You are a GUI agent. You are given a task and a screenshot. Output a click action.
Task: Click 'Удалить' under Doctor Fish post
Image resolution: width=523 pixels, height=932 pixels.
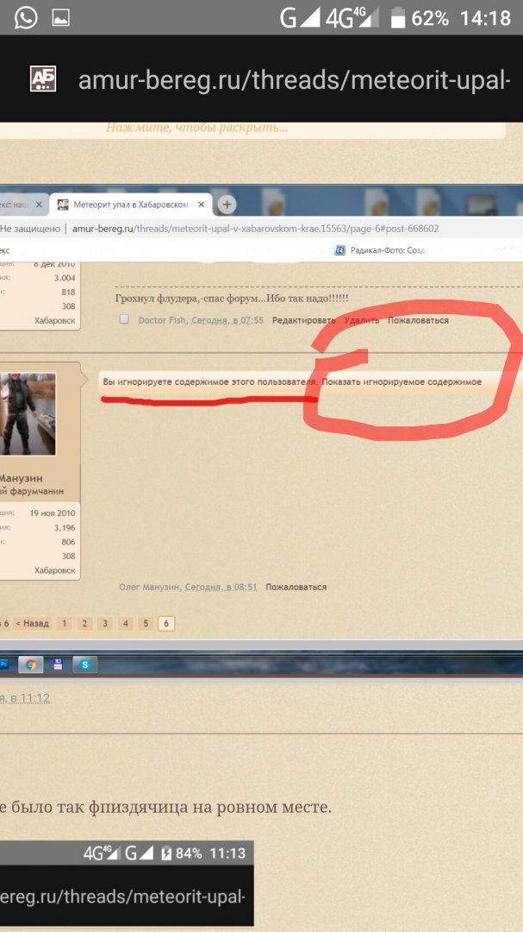point(361,320)
